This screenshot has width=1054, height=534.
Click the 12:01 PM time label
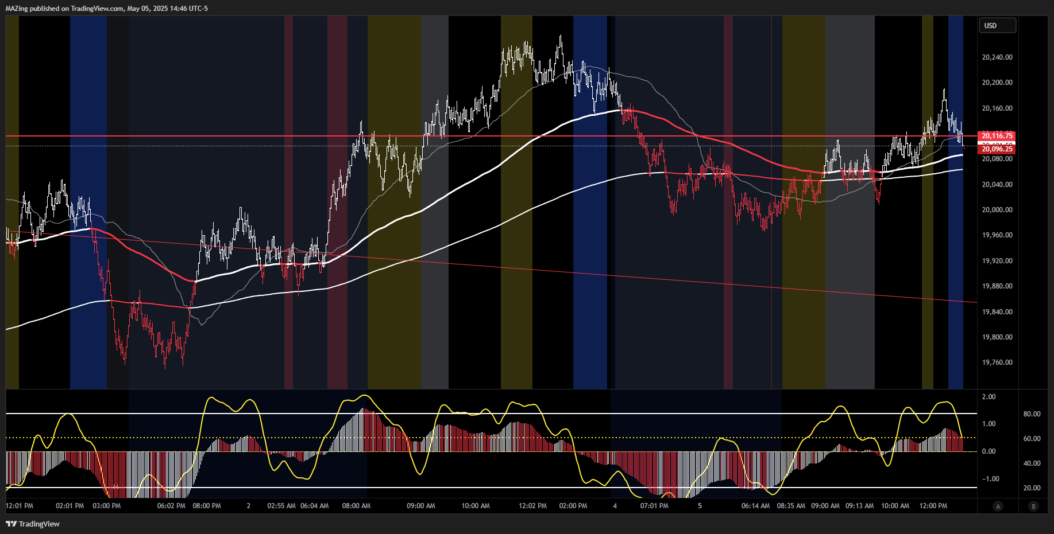pyautogui.click(x=20, y=506)
